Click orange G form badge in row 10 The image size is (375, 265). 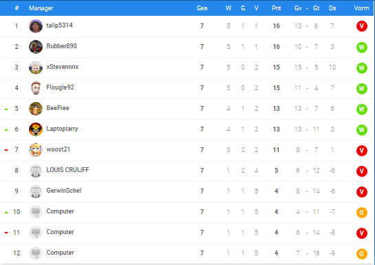tap(362, 213)
